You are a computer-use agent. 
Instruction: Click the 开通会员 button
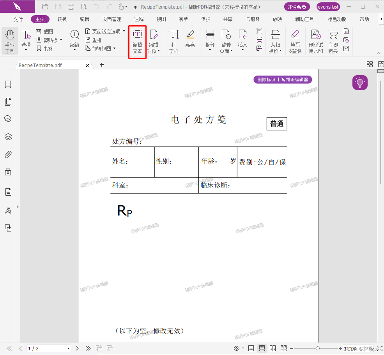(297, 7)
